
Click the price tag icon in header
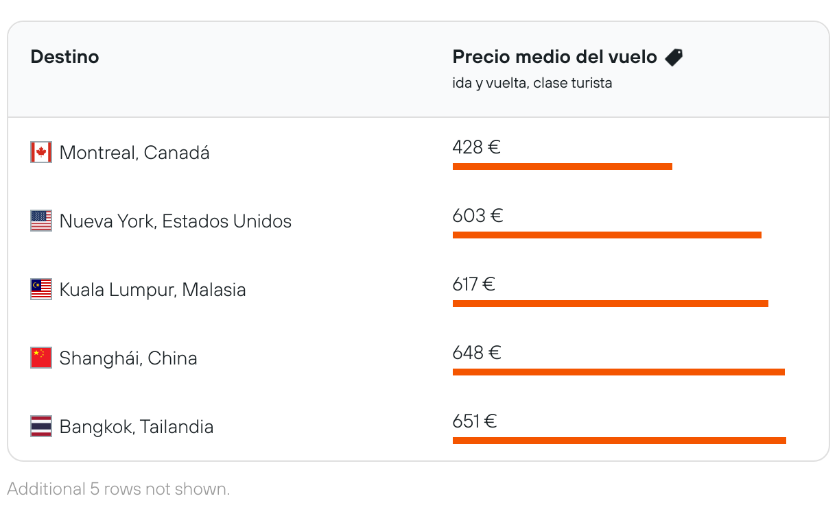click(x=674, y=58)
